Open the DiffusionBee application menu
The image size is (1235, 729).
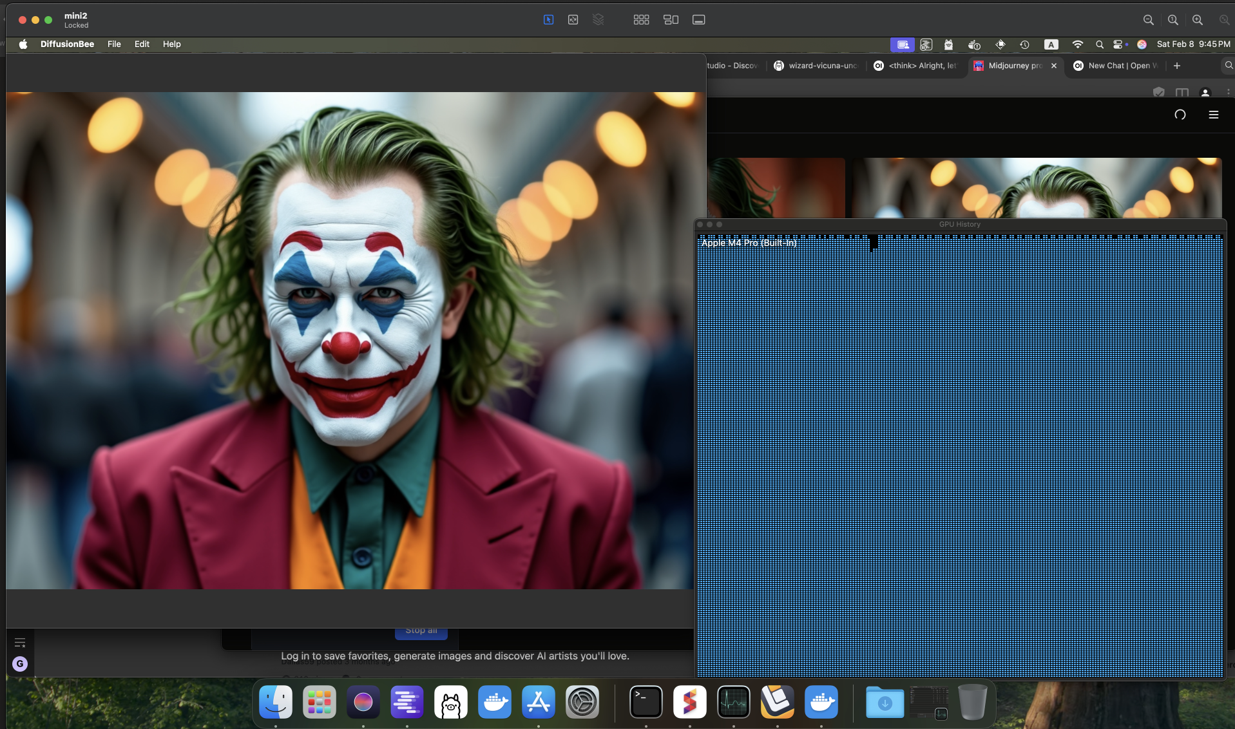click(x=67, y=44)
